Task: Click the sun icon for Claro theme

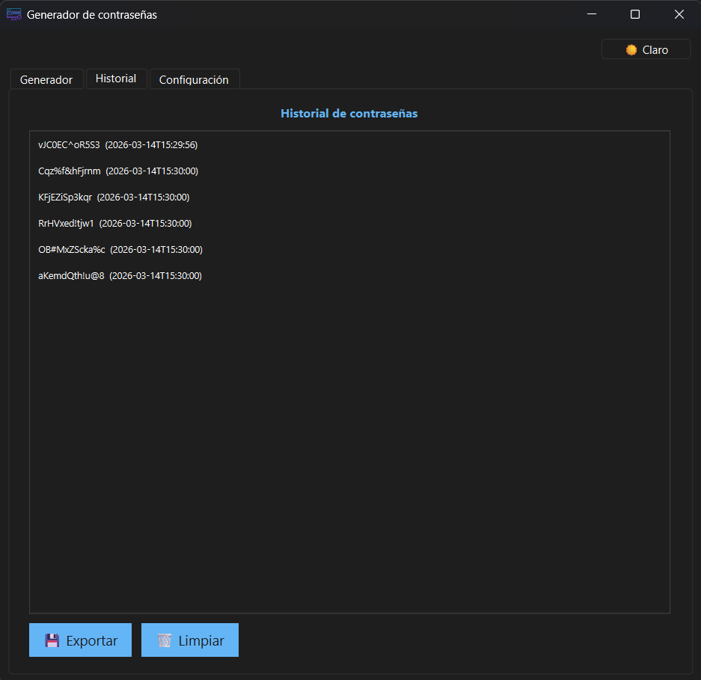Action: [631, 50]
